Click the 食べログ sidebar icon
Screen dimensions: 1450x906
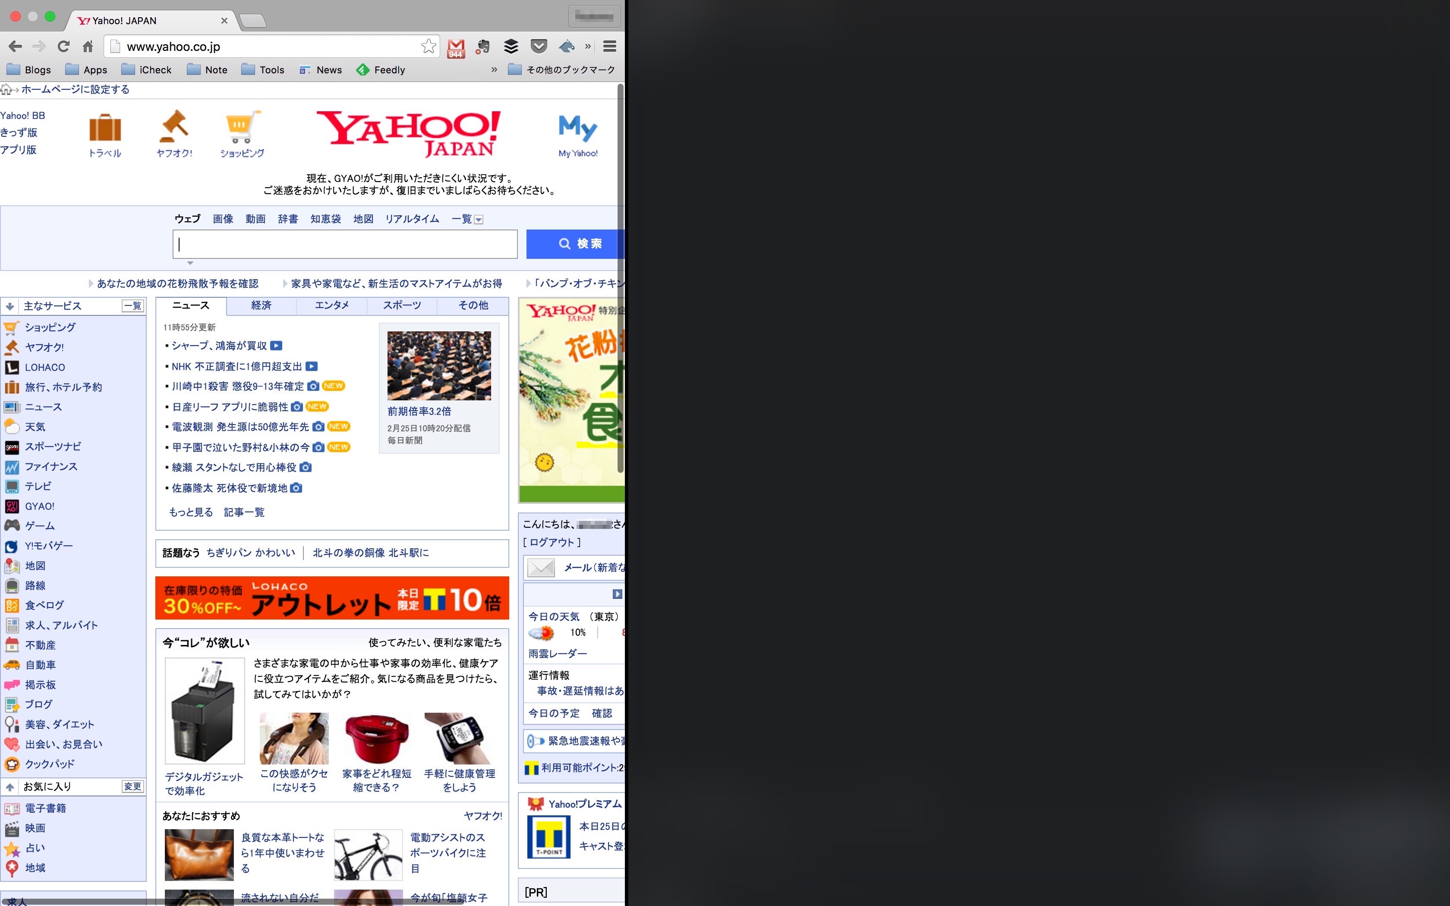(12, 605)
